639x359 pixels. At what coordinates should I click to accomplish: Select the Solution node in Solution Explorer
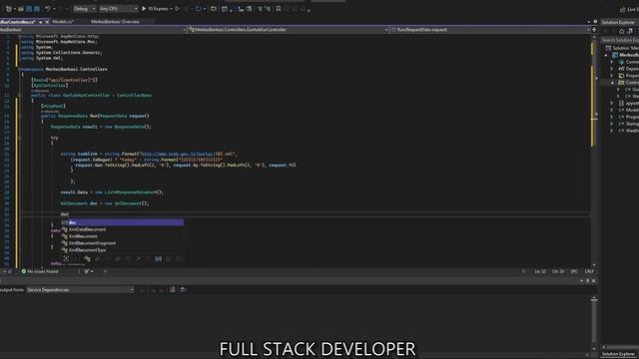[x=623, y=48]
